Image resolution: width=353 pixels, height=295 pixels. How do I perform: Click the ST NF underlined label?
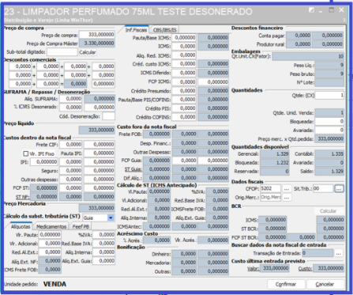(22, 197)
